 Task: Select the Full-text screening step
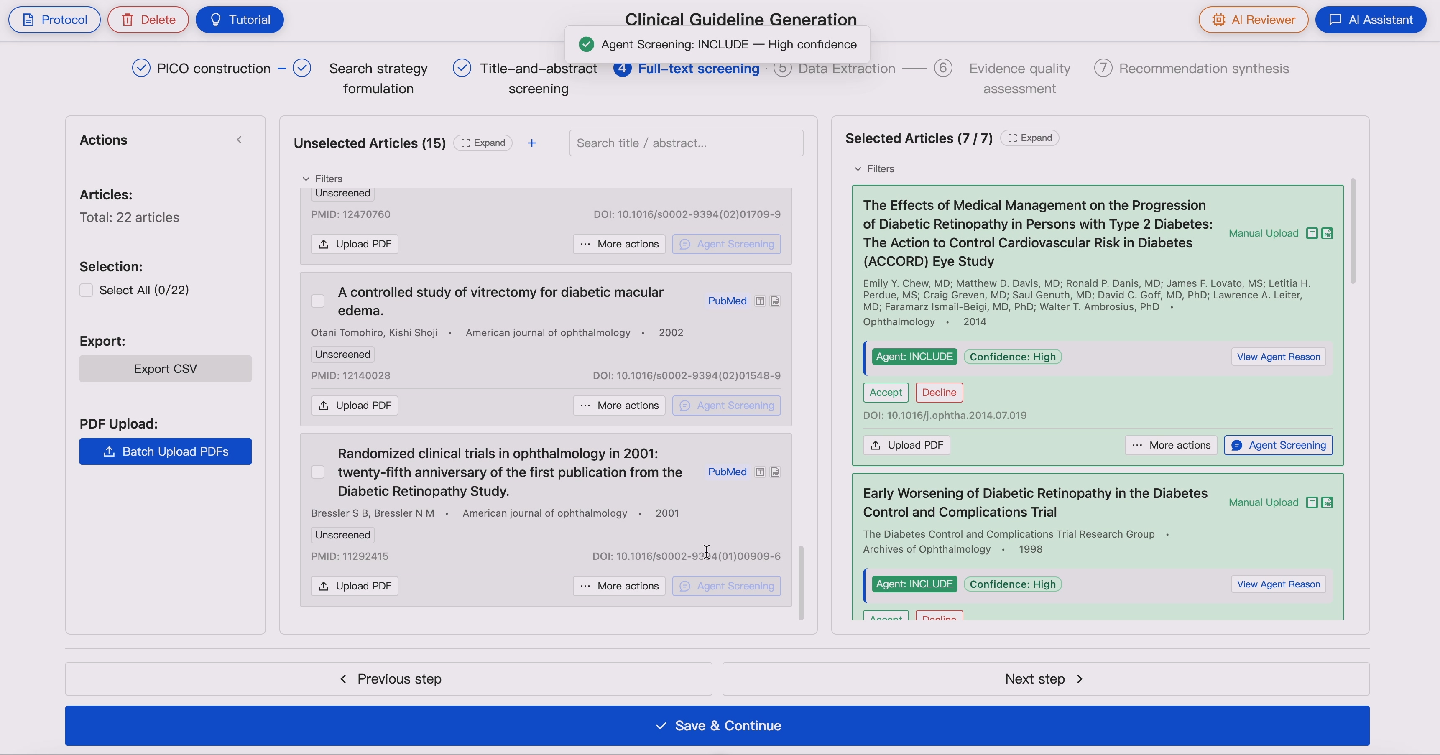coord(687,68)
